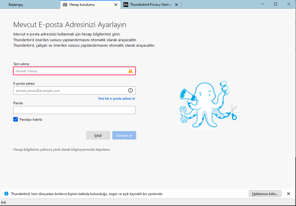Click the Mozilla icon on the Privacy Notice tab
The height and width of the screenshot is (206, 296).
pyautogui.click(x=126, y=5)
